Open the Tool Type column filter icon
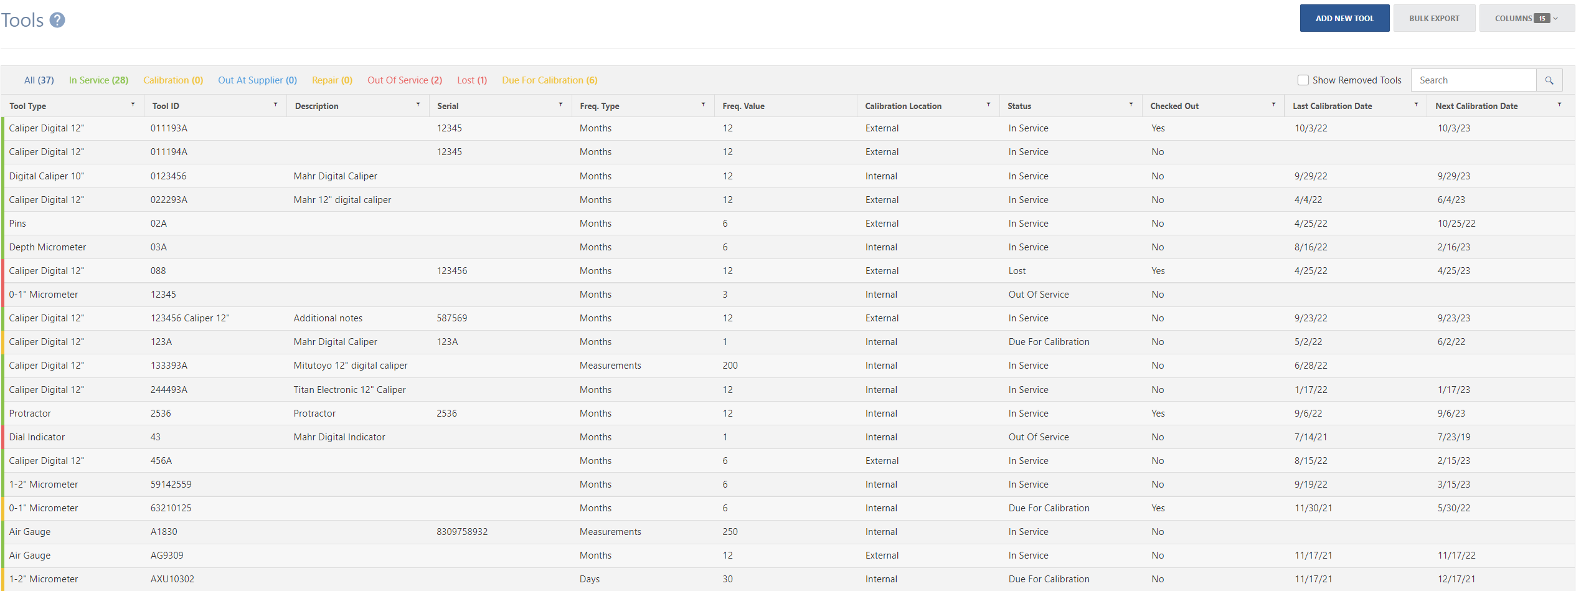 (133, 105)
